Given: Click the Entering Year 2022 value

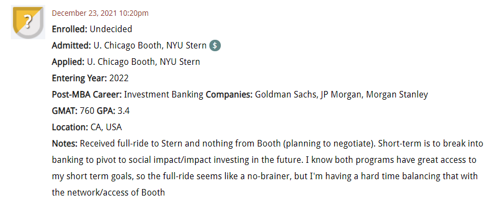Looking at the screenshot, I should pyautogui.click(x=119, y=78).
